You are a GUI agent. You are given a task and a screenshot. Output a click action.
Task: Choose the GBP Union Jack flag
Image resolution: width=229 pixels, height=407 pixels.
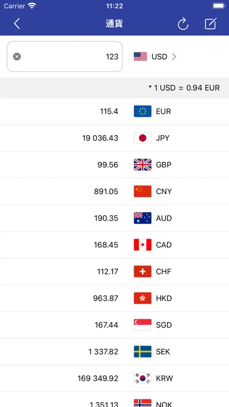point(143,165)
